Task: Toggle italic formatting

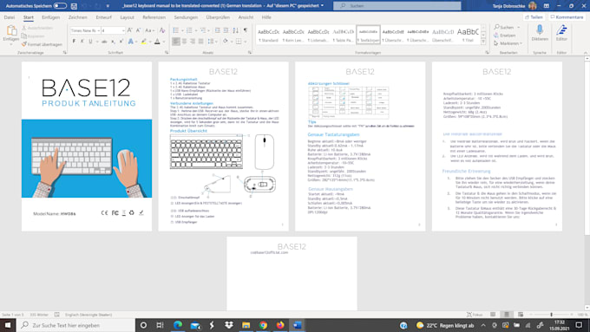Action: (82, 42)
